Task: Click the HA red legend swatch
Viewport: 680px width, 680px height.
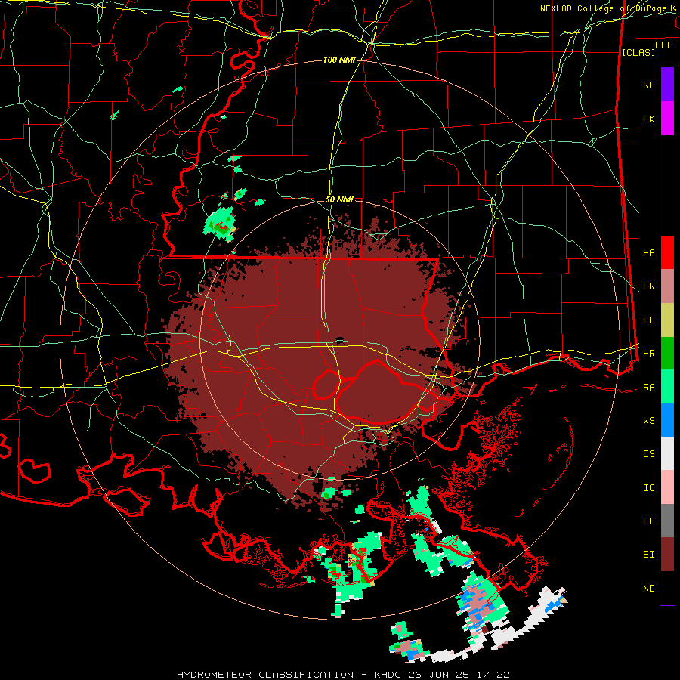Action: point(667,252)
